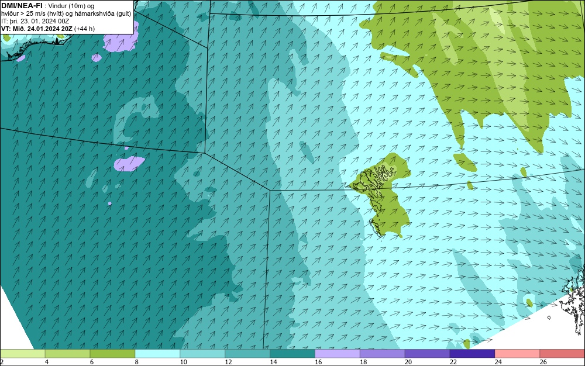
Task: Click the 10–12 m/s light teal legend swatch
Action: click(202, 353)
